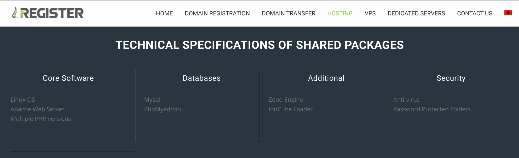Click the Technical Specifications page title
Screen dimensions: 519x158
[260, 45]
